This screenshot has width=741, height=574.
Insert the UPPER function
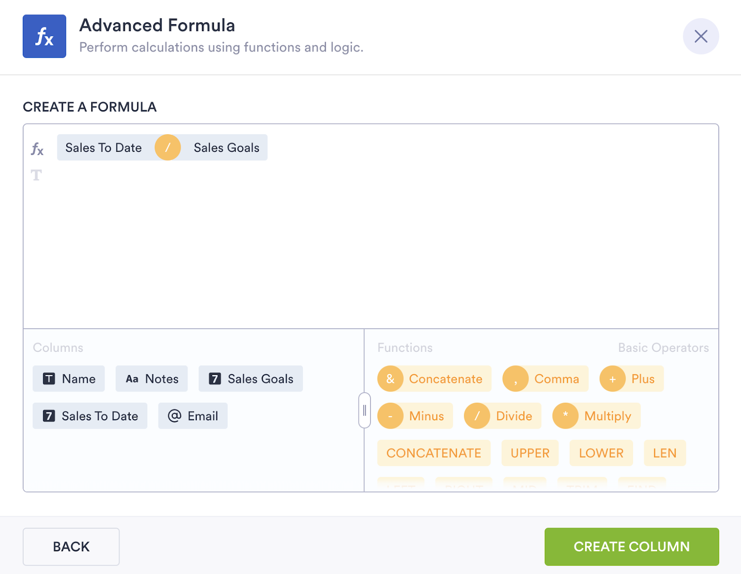[x=530, y=453]
